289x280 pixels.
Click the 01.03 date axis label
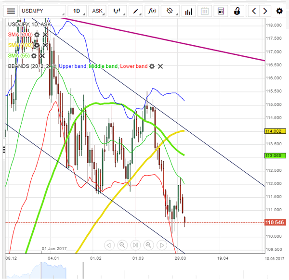click(138, 258)
